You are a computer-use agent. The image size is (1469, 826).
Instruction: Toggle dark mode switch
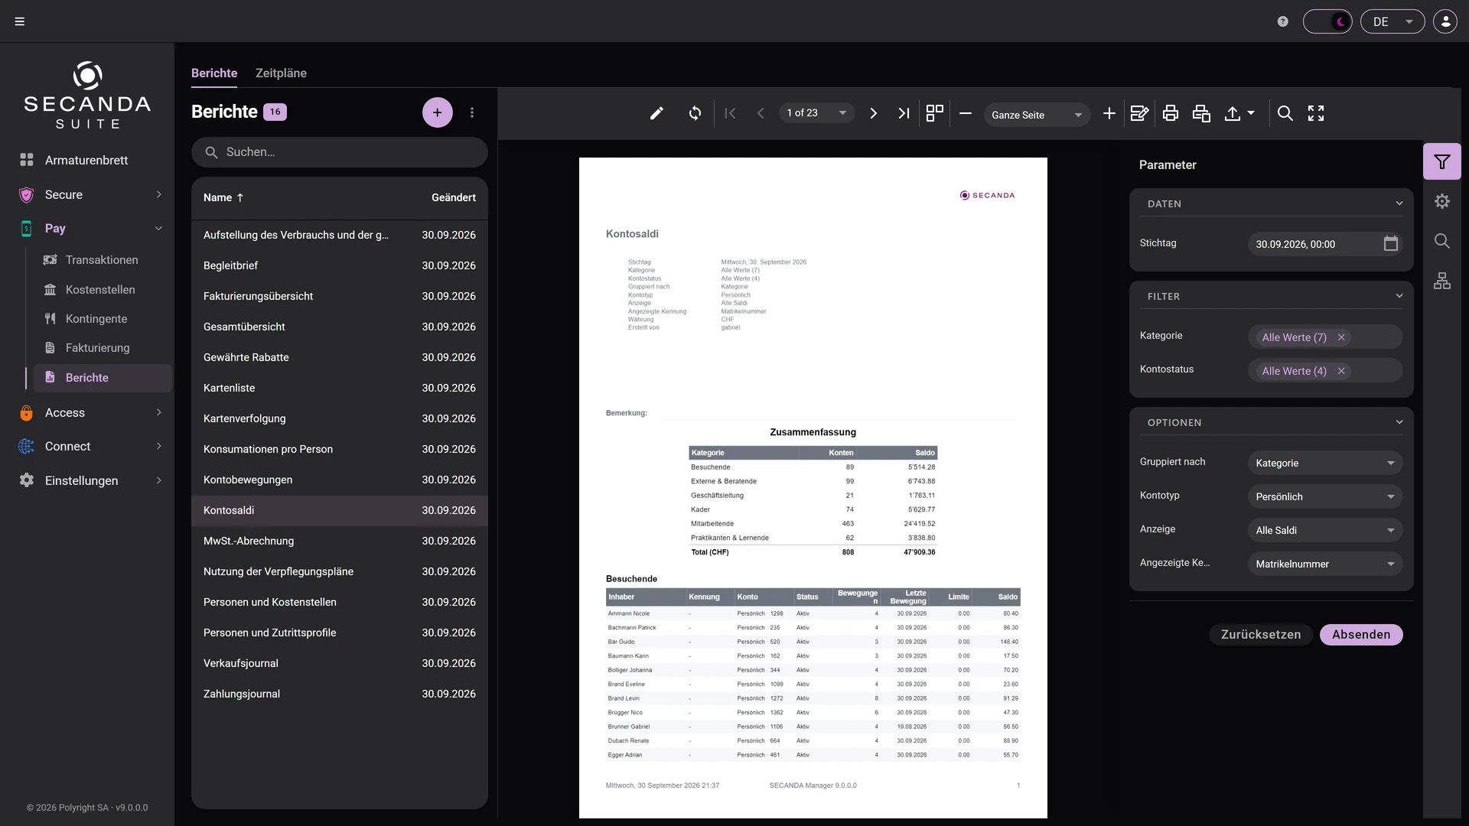coord(1327,21)
